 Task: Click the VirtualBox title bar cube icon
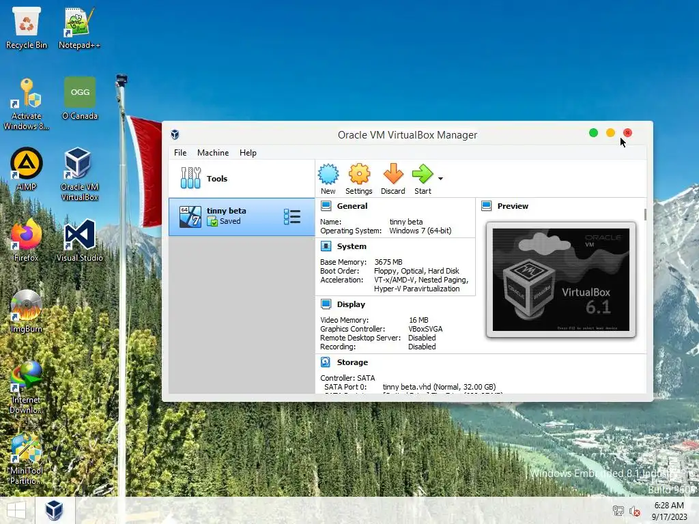[x=175, y=134]
